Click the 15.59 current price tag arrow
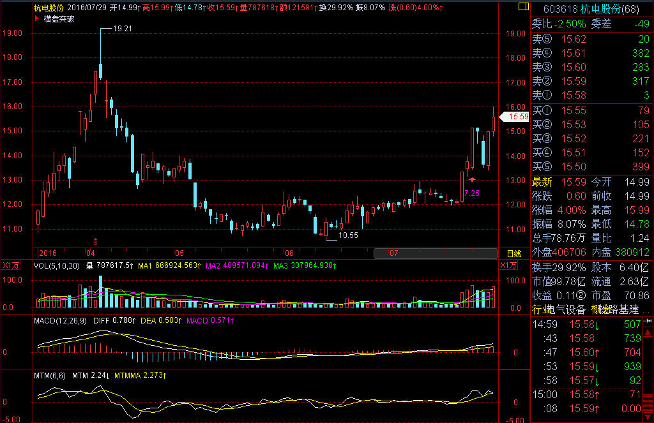This screenshot has width=654, height=423. (x=514, y=117)
